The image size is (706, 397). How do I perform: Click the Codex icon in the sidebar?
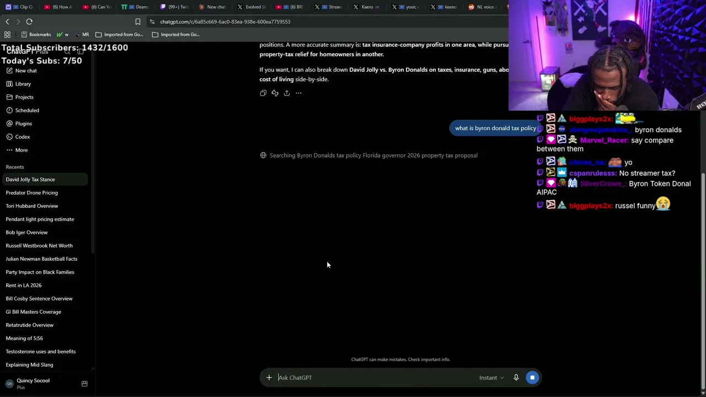[9, 137]
